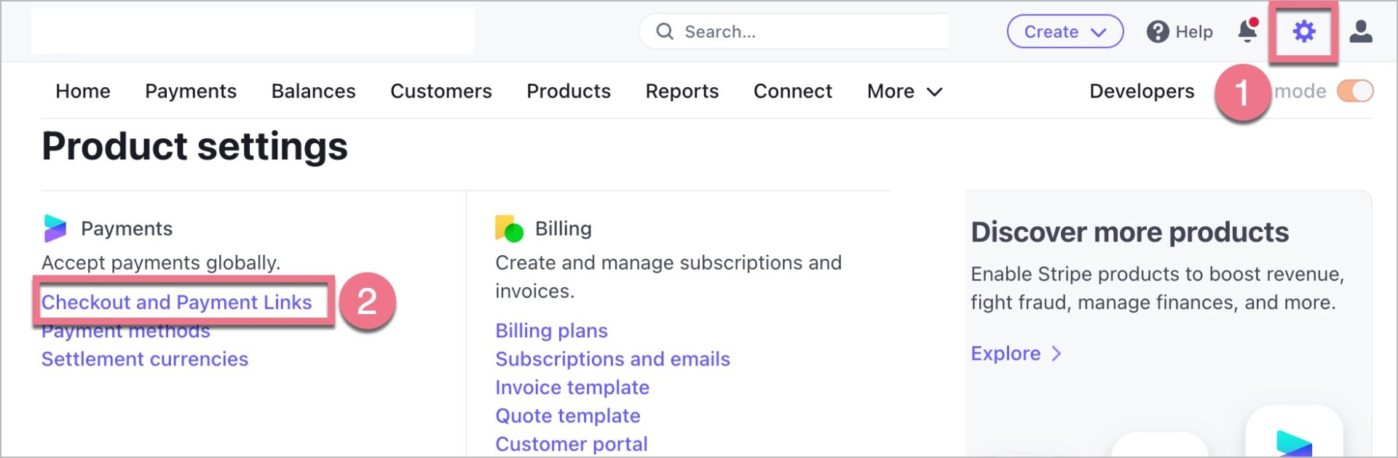
Task: Open Settlement currencies link
Action: tap(145, 359)
